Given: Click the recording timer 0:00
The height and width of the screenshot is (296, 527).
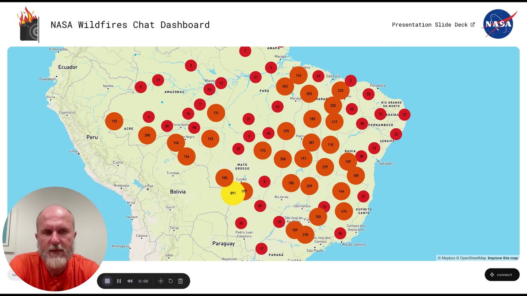Looking at the screenshot, I should 143,281.
